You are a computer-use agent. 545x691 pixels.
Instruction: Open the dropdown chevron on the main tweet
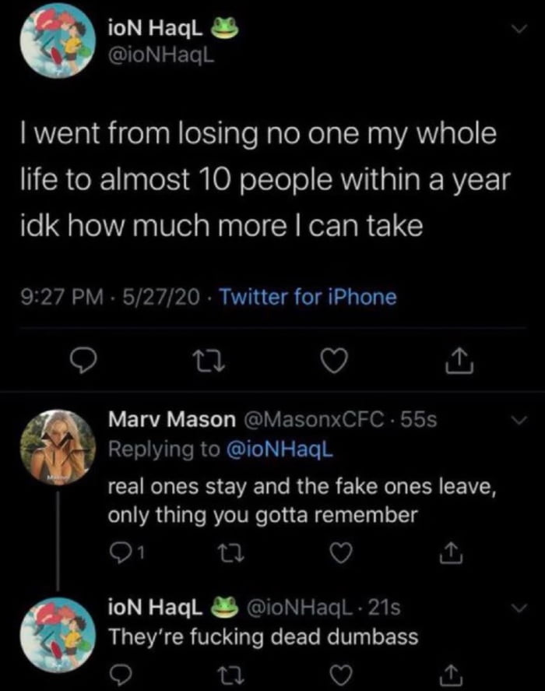518,26
